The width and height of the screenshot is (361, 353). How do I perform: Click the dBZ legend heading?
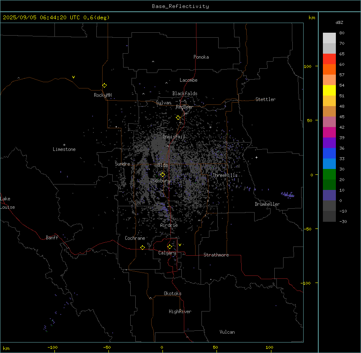click(339, 22)
